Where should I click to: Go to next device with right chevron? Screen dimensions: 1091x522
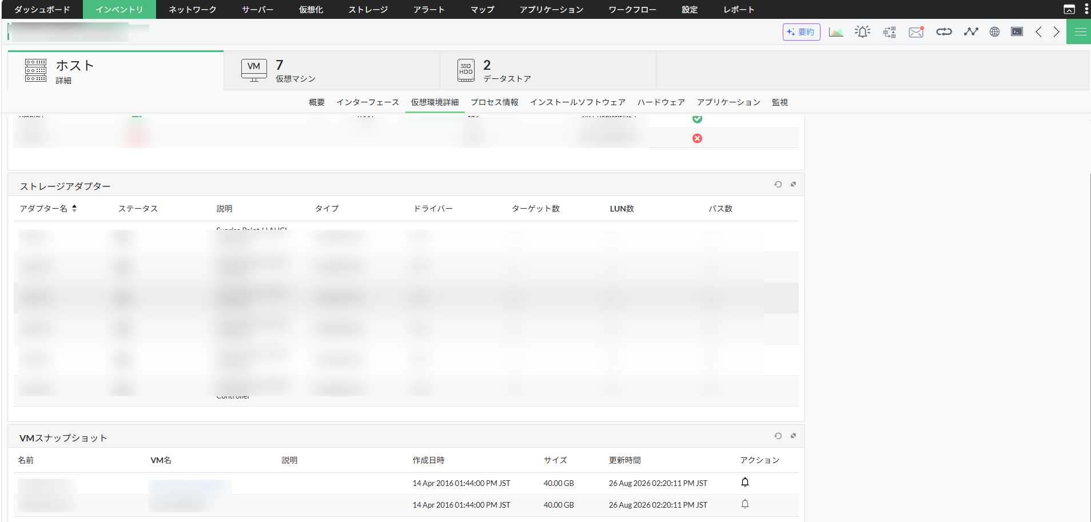coord(1057,32)
